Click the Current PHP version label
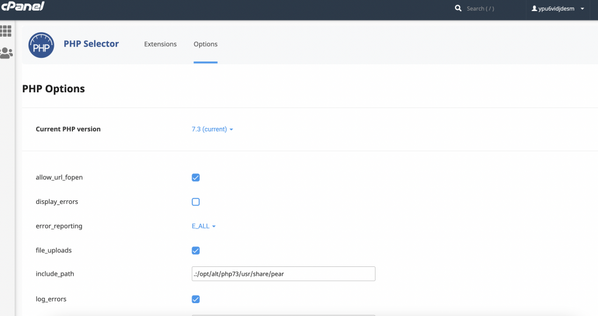 (x=68, y=129)
